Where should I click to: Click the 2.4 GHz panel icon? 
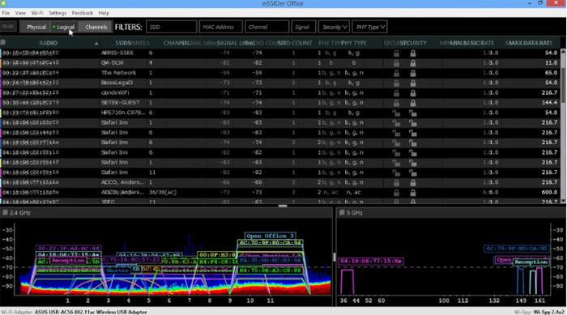coord(5,213)
